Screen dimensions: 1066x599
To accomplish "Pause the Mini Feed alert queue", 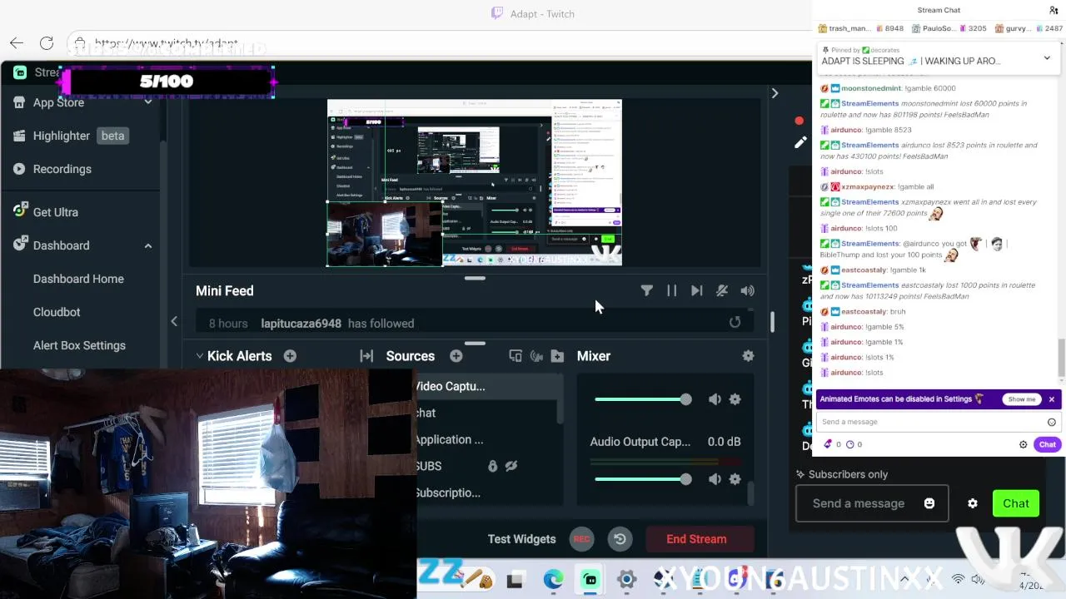I will (672, 290).
